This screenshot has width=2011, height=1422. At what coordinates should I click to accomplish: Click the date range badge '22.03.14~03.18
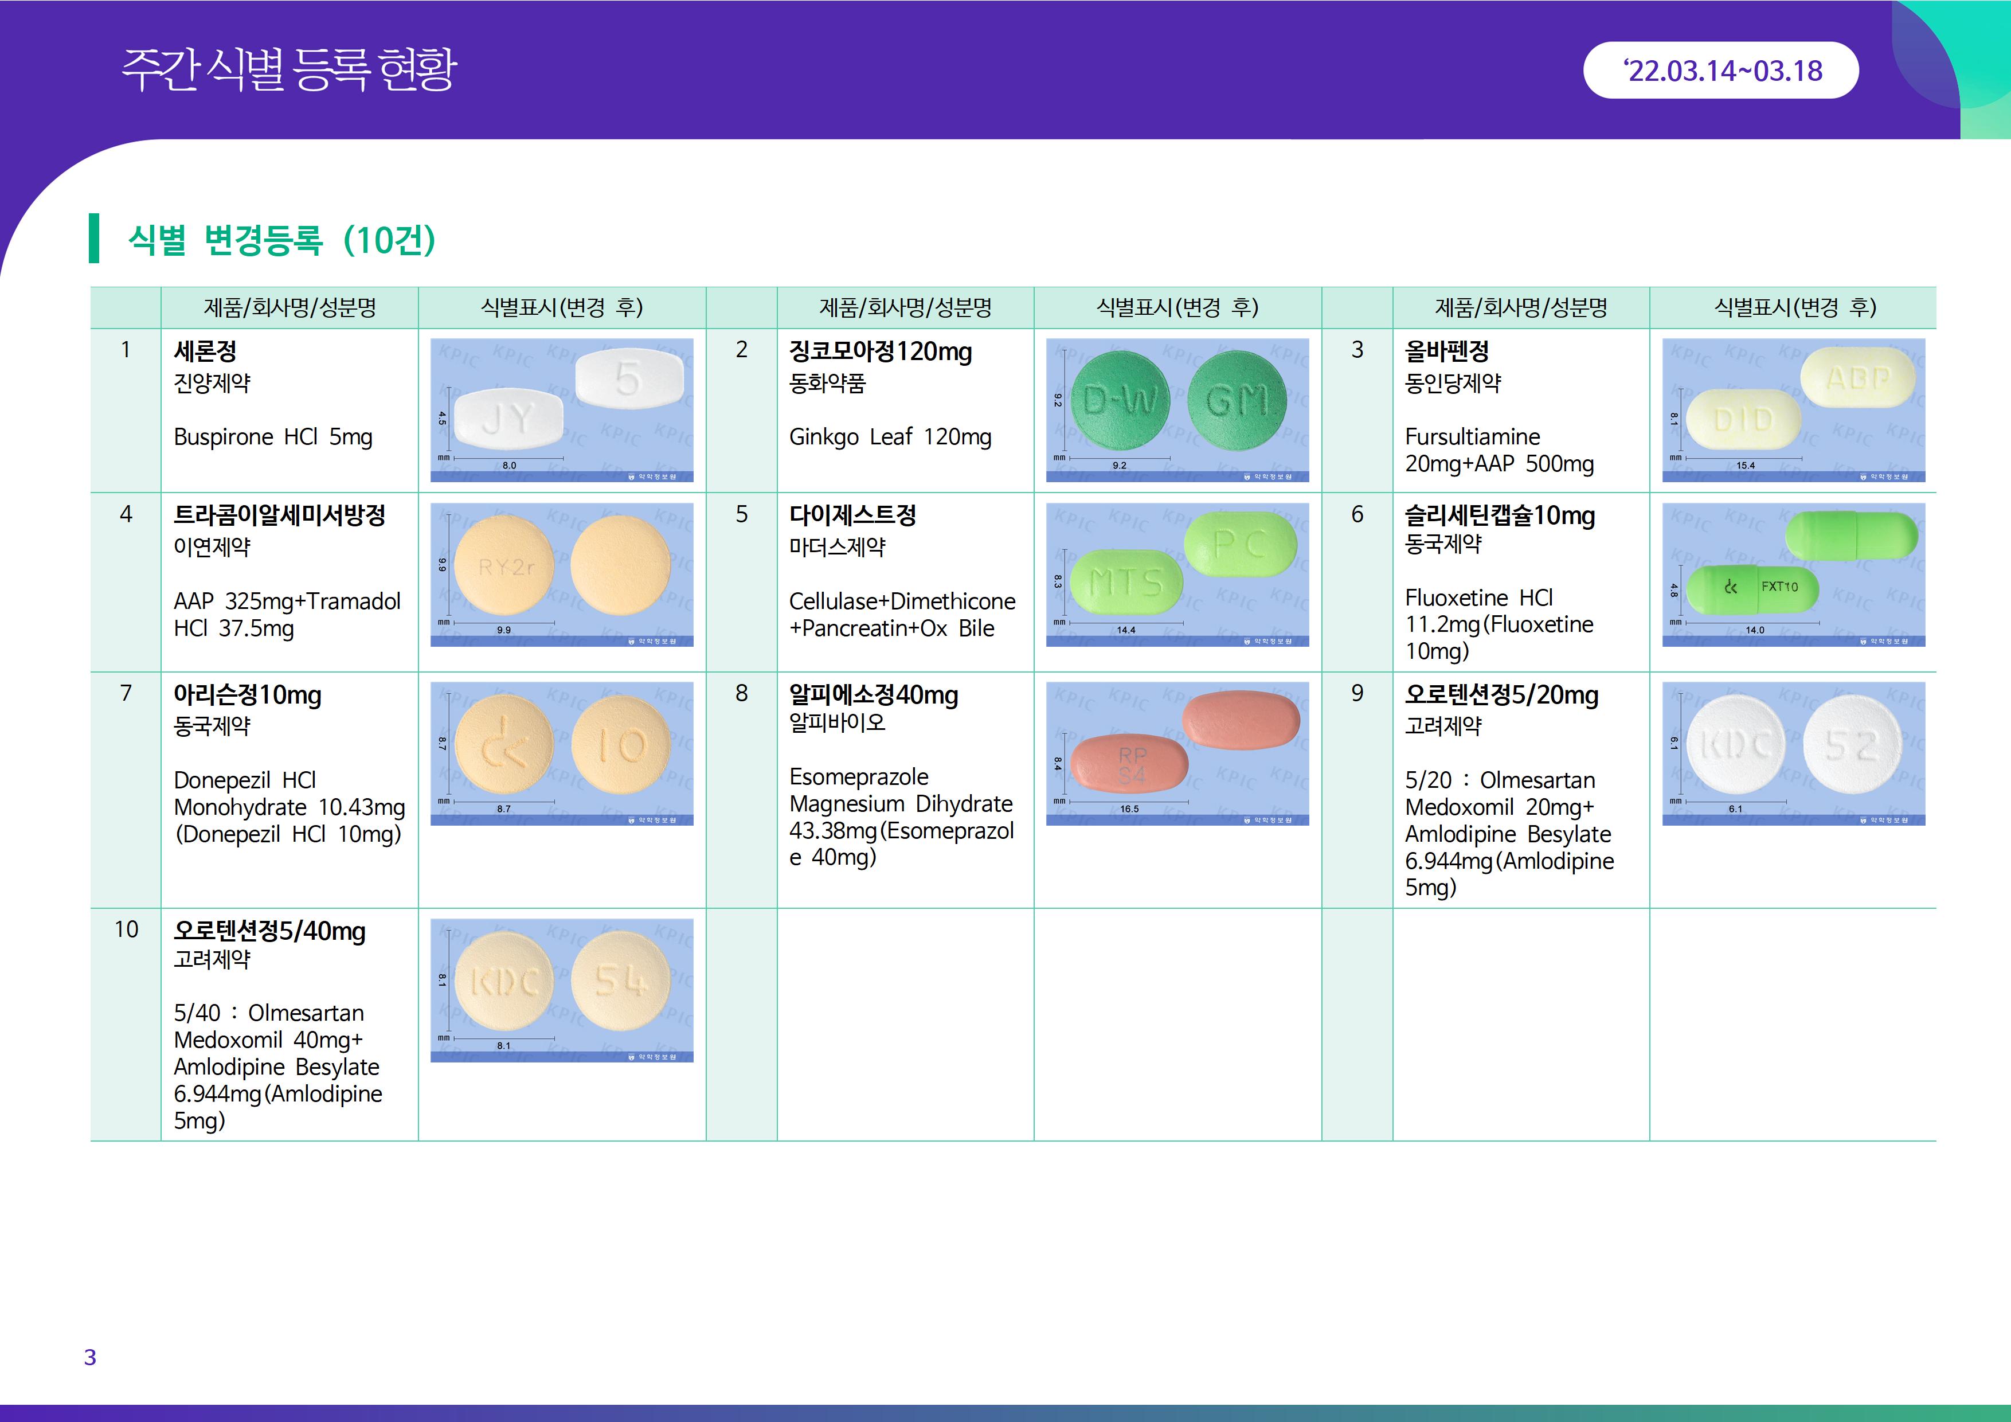click(x=1720, y=70)
